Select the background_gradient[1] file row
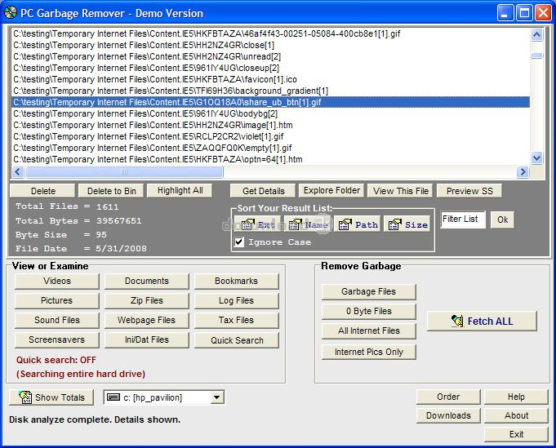 click(x=270, y=91)
